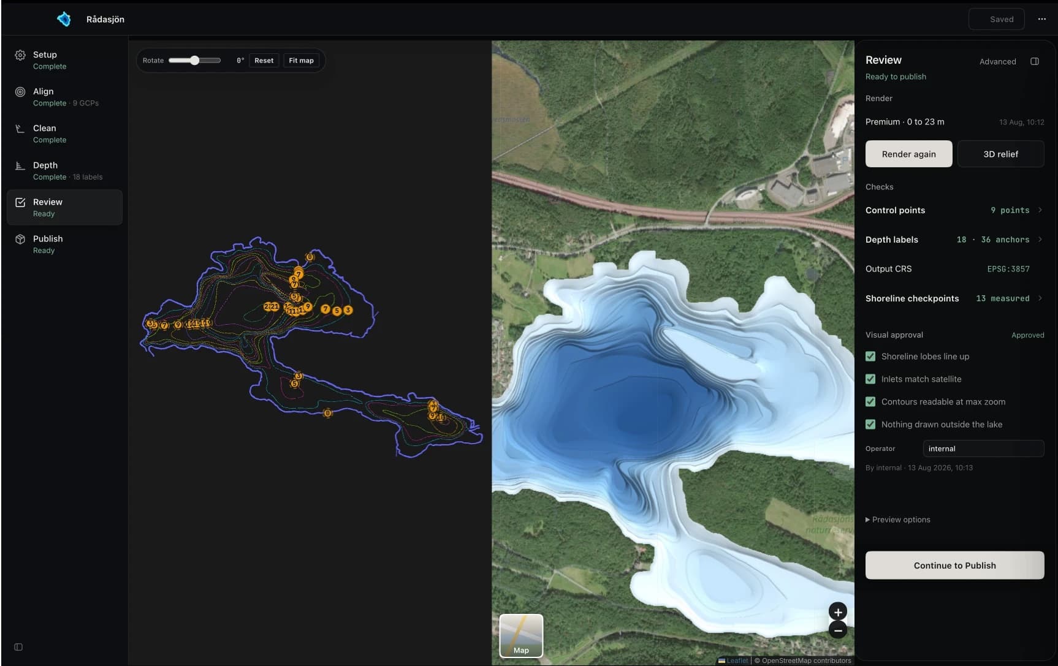Click Continue to Publish
Viewport: 1058px width, 666px height.
click(954, 566)
